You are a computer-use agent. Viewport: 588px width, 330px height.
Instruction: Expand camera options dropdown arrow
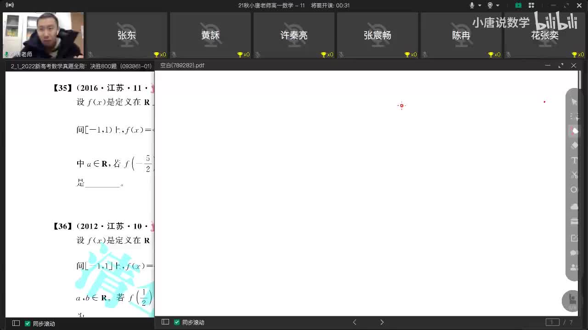click(x=498, y=5)
